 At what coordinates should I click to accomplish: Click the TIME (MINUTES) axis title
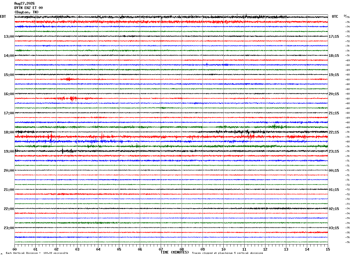(175, 252)
